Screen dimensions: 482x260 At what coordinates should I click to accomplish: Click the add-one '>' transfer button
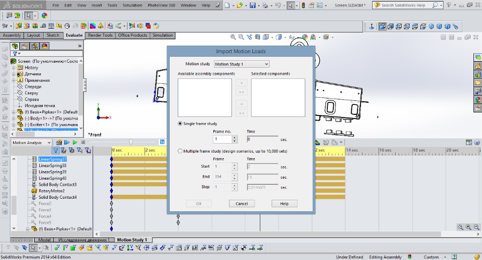242,83
